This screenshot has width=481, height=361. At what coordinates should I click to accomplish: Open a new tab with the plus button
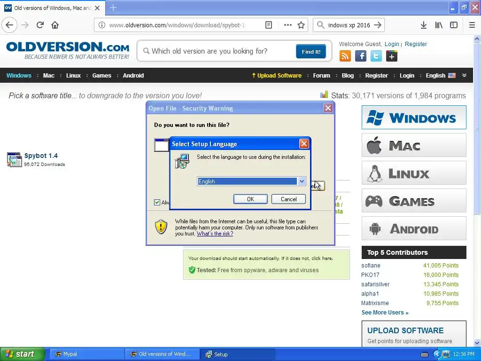click(x=113, y=8)
